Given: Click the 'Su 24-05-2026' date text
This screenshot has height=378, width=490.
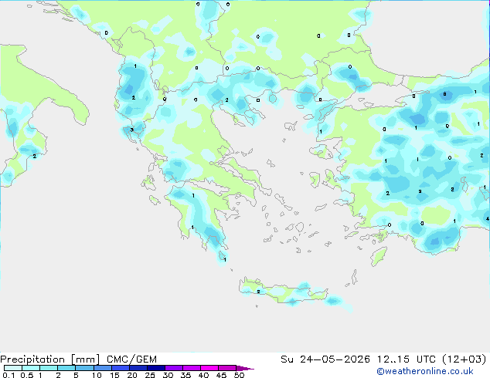Looking at the screenshot, I should 325,359.
